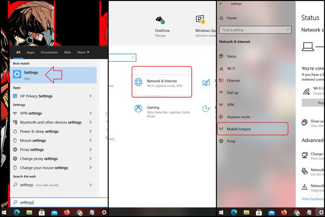325x217 pixels.
Task: Click the VPN settings icon in search results
Action: coord(15,113)
